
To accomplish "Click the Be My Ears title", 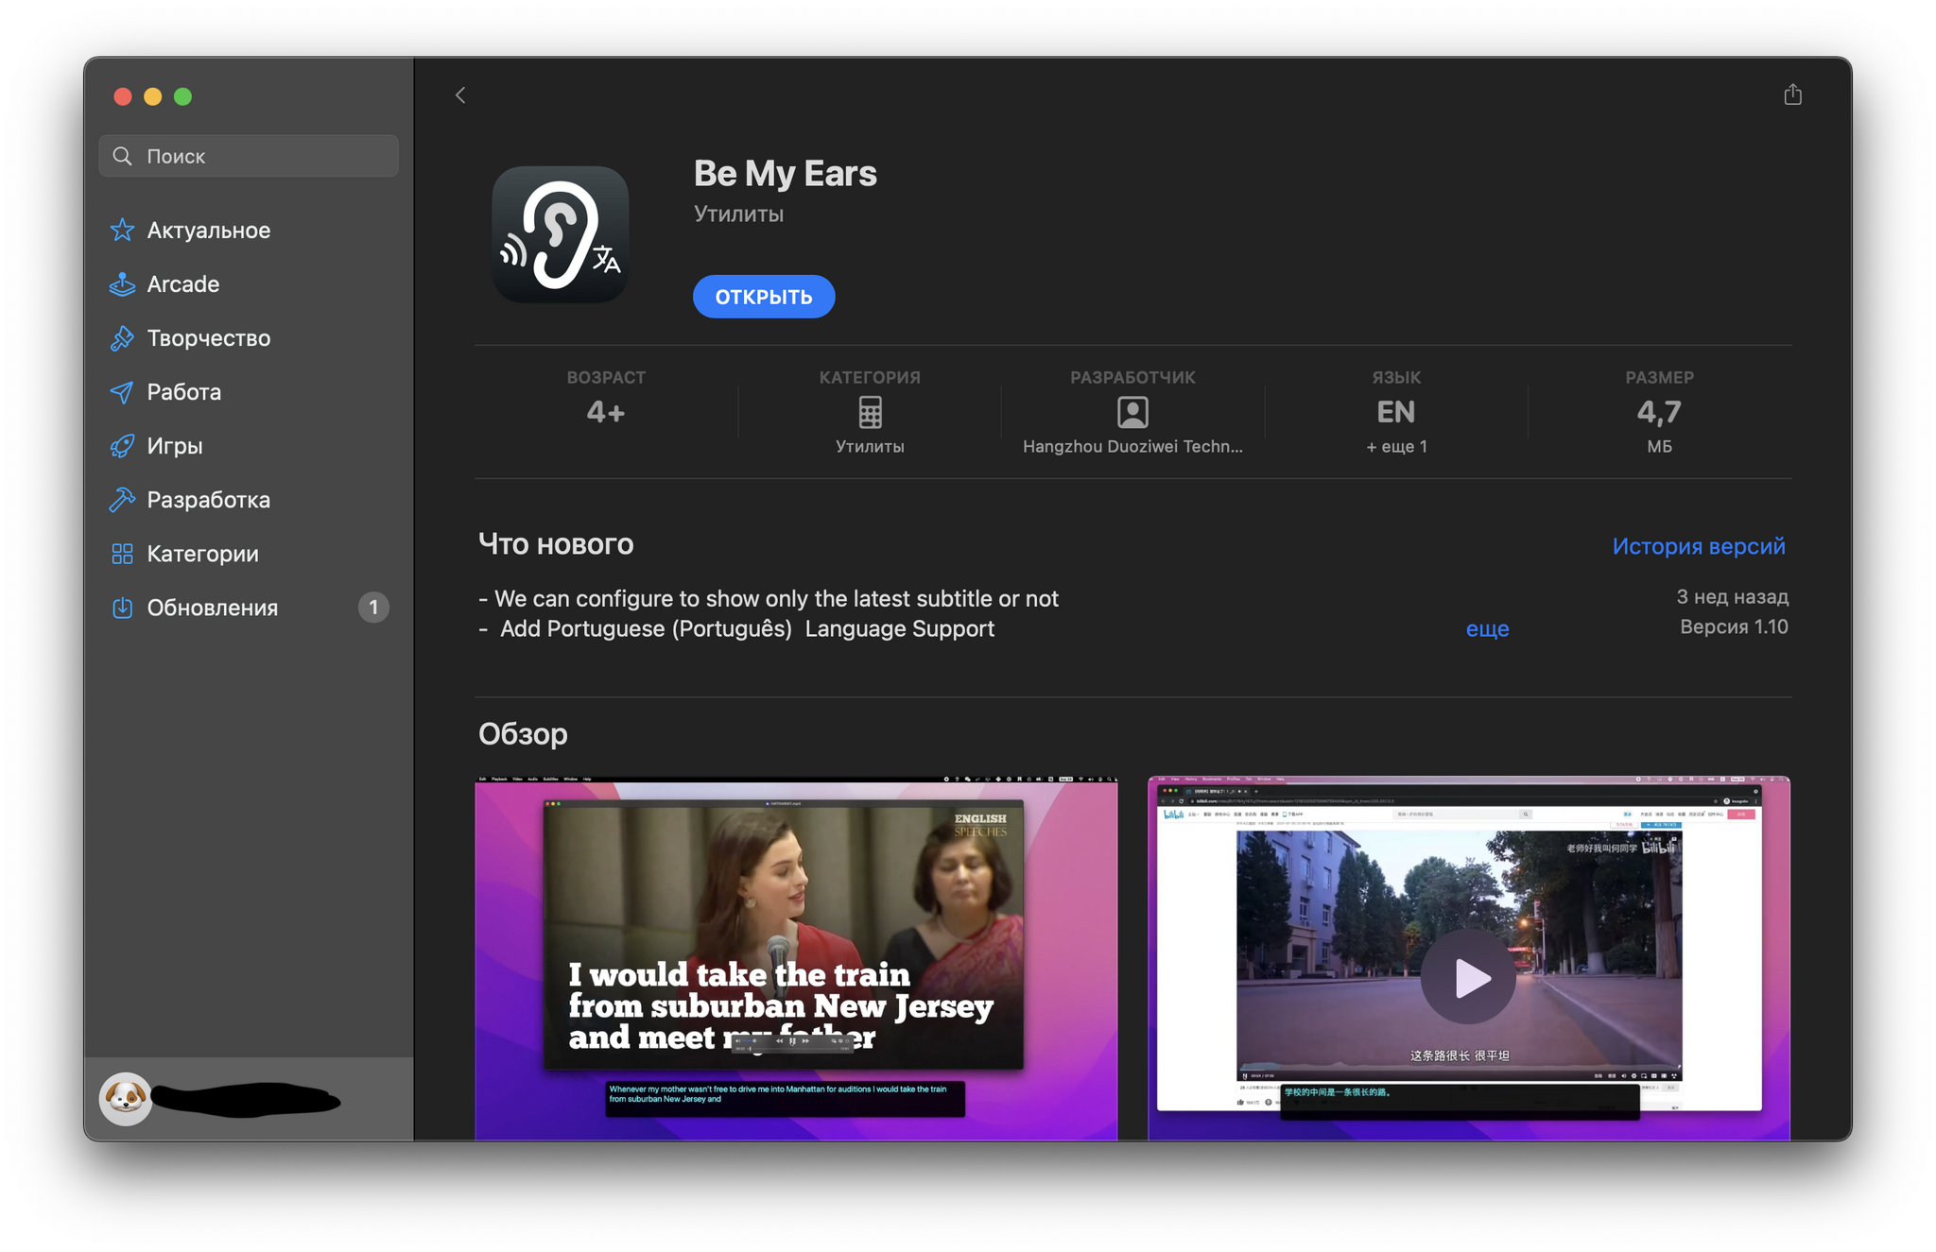I will tap(785, 173).
